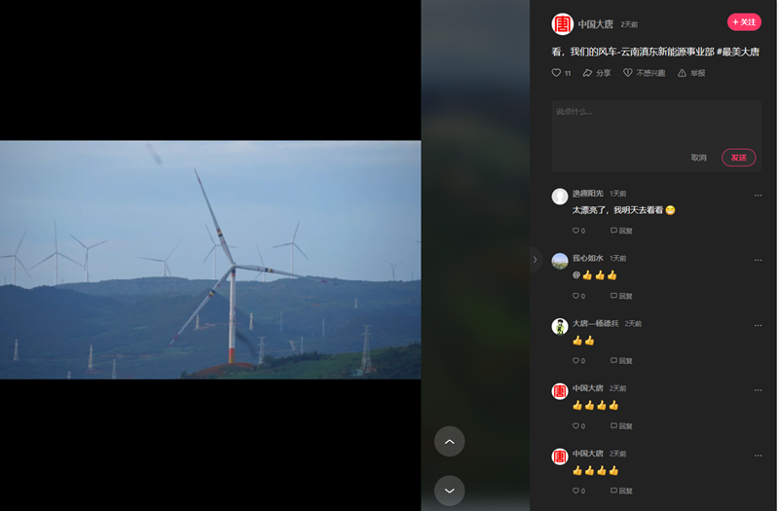Open more options for 大唐—杨德兵's comment
The image size is (779, 511).
[x=758, y=325]
